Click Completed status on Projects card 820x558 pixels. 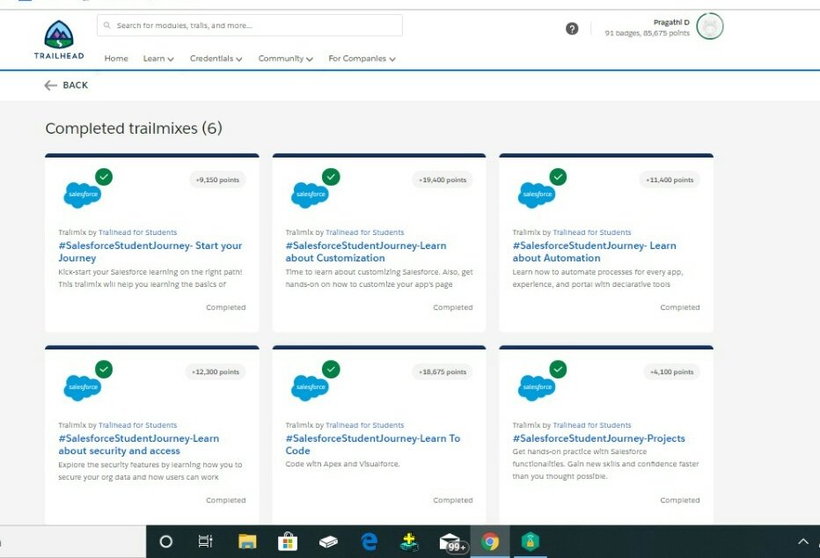(x=680, y=501)
